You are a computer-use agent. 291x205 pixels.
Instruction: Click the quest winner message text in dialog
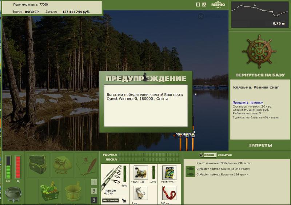point(145,97)
